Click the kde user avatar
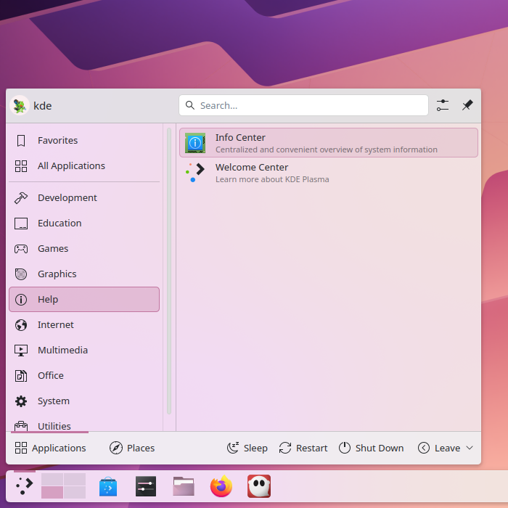This screenshot has width=508, height=508. [20, 106]
